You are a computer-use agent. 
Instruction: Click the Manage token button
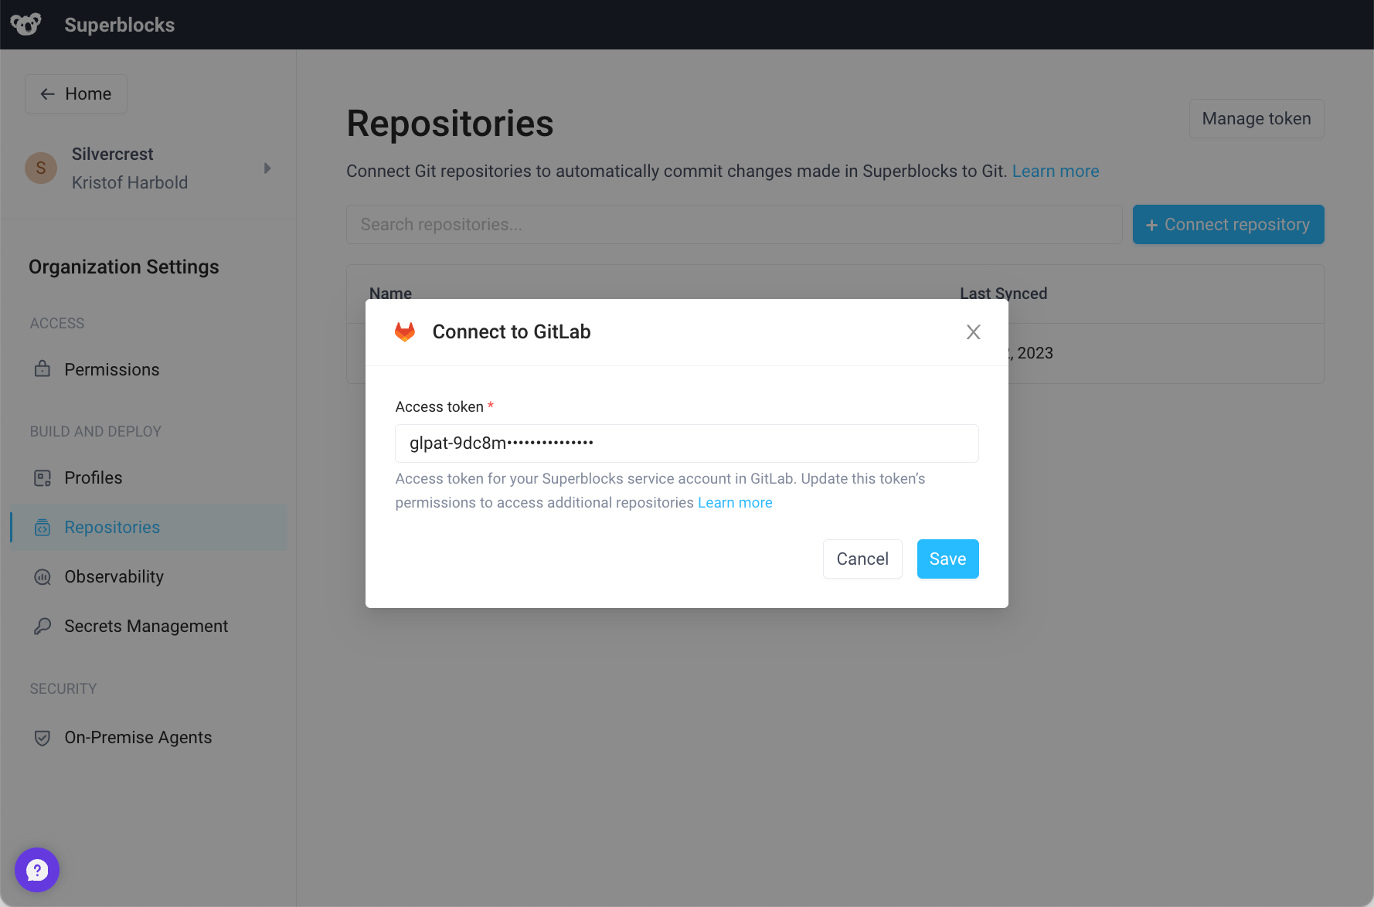tap(1256, 118)
